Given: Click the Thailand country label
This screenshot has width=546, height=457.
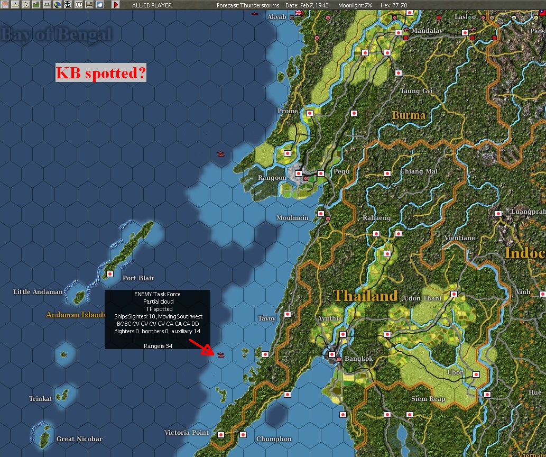Looking at the screenshot, I should click(365, 296).
